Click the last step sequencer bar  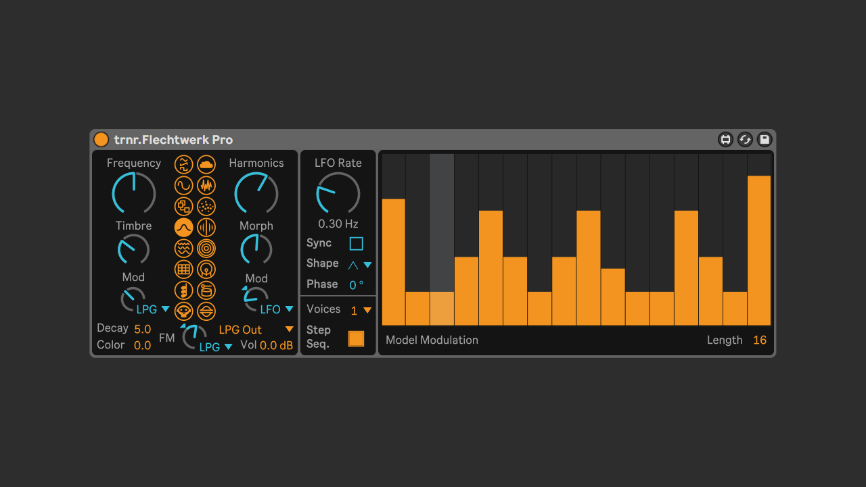759,250
